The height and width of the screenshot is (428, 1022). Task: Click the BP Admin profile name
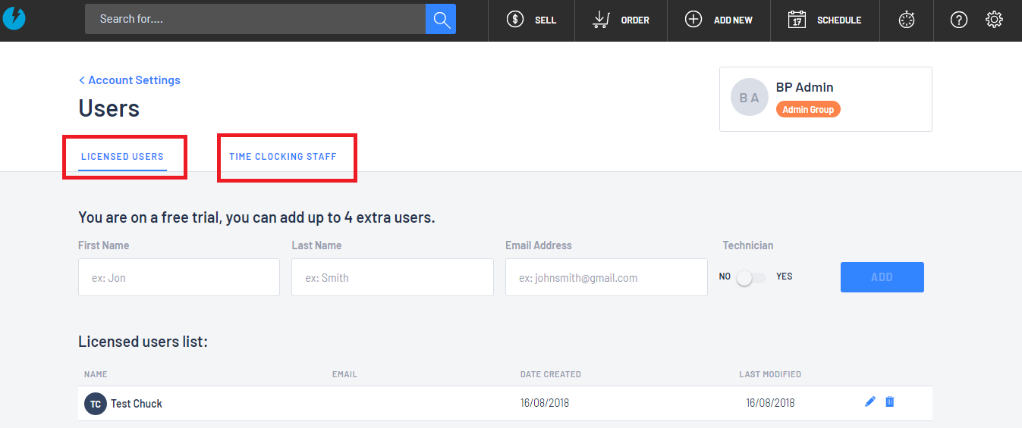pyautogui.click(x=805, y=87)
